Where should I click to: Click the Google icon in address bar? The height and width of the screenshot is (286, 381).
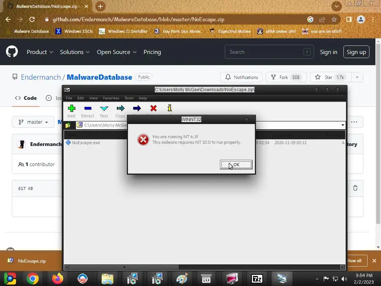click(310, 19)
